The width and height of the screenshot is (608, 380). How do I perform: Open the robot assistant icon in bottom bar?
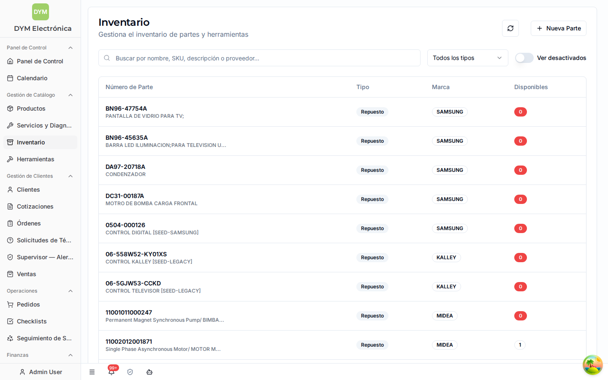pyautogui.click(x=149, y=372)
